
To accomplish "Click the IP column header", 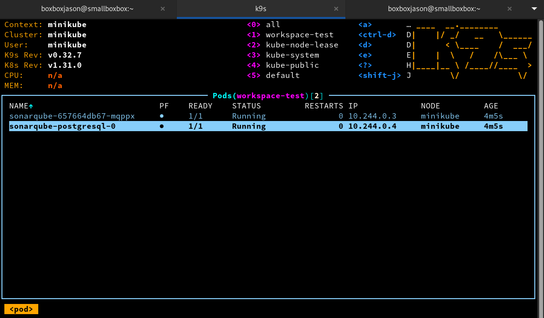I will [x=353, y=106].
